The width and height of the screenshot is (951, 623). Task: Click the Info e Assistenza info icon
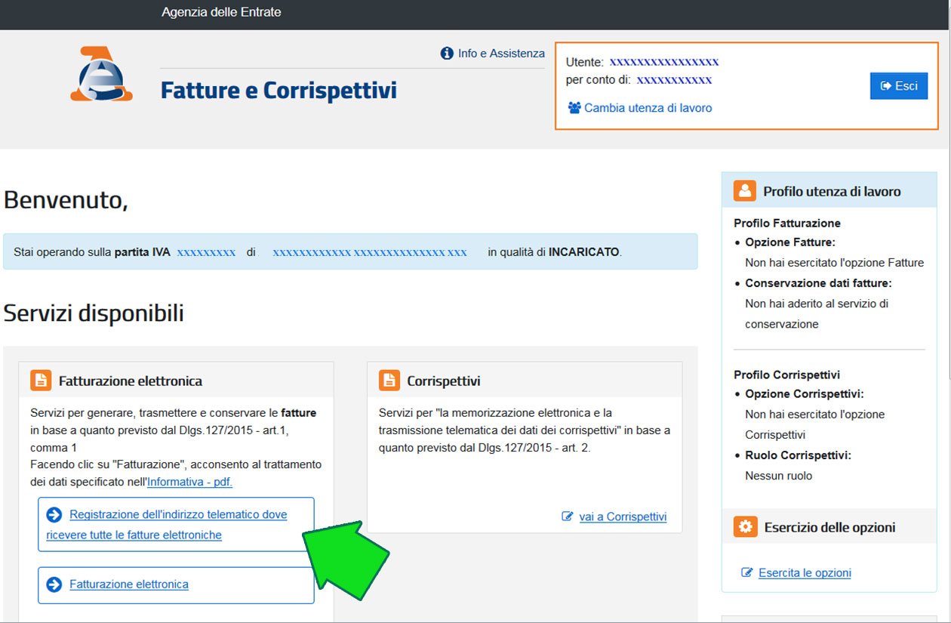click(447, 54)
